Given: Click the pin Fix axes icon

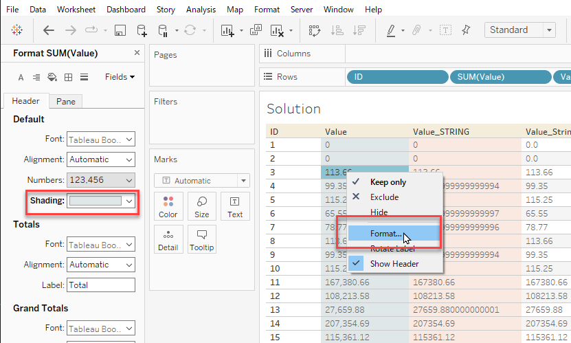Looking at the screenshot, I should pyautogui.click(x=466, y=30).
